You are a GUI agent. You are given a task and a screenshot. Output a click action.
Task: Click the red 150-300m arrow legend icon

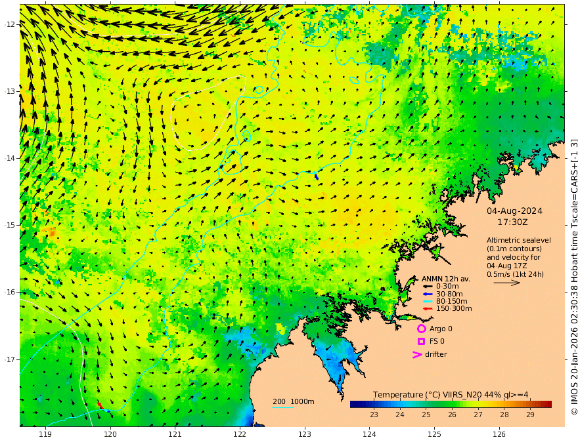(x=428, y=309)
